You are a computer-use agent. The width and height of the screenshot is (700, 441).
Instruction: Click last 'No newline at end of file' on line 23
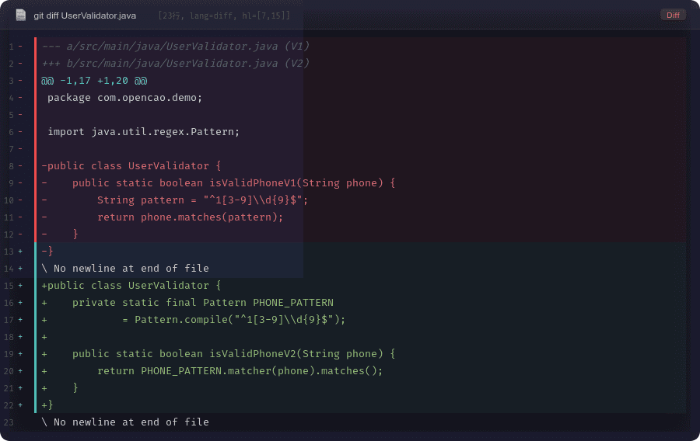pyautogui.click(x=125, y=422)
